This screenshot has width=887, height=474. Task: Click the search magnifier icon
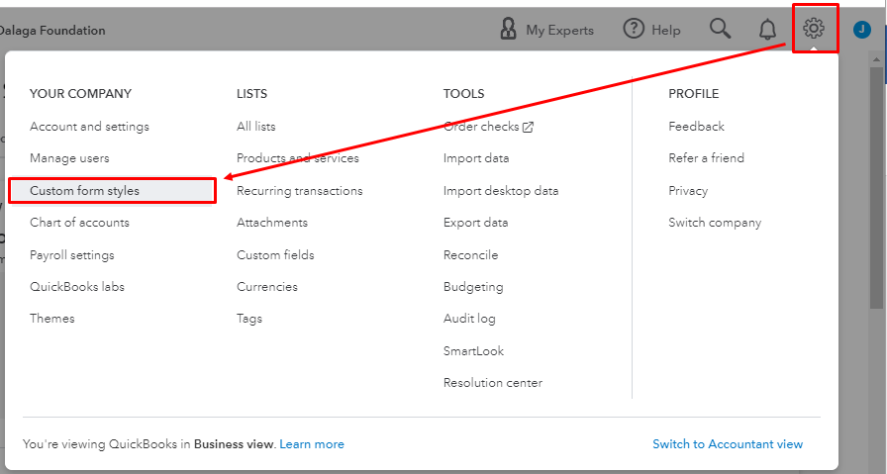[x=721, y=30]
